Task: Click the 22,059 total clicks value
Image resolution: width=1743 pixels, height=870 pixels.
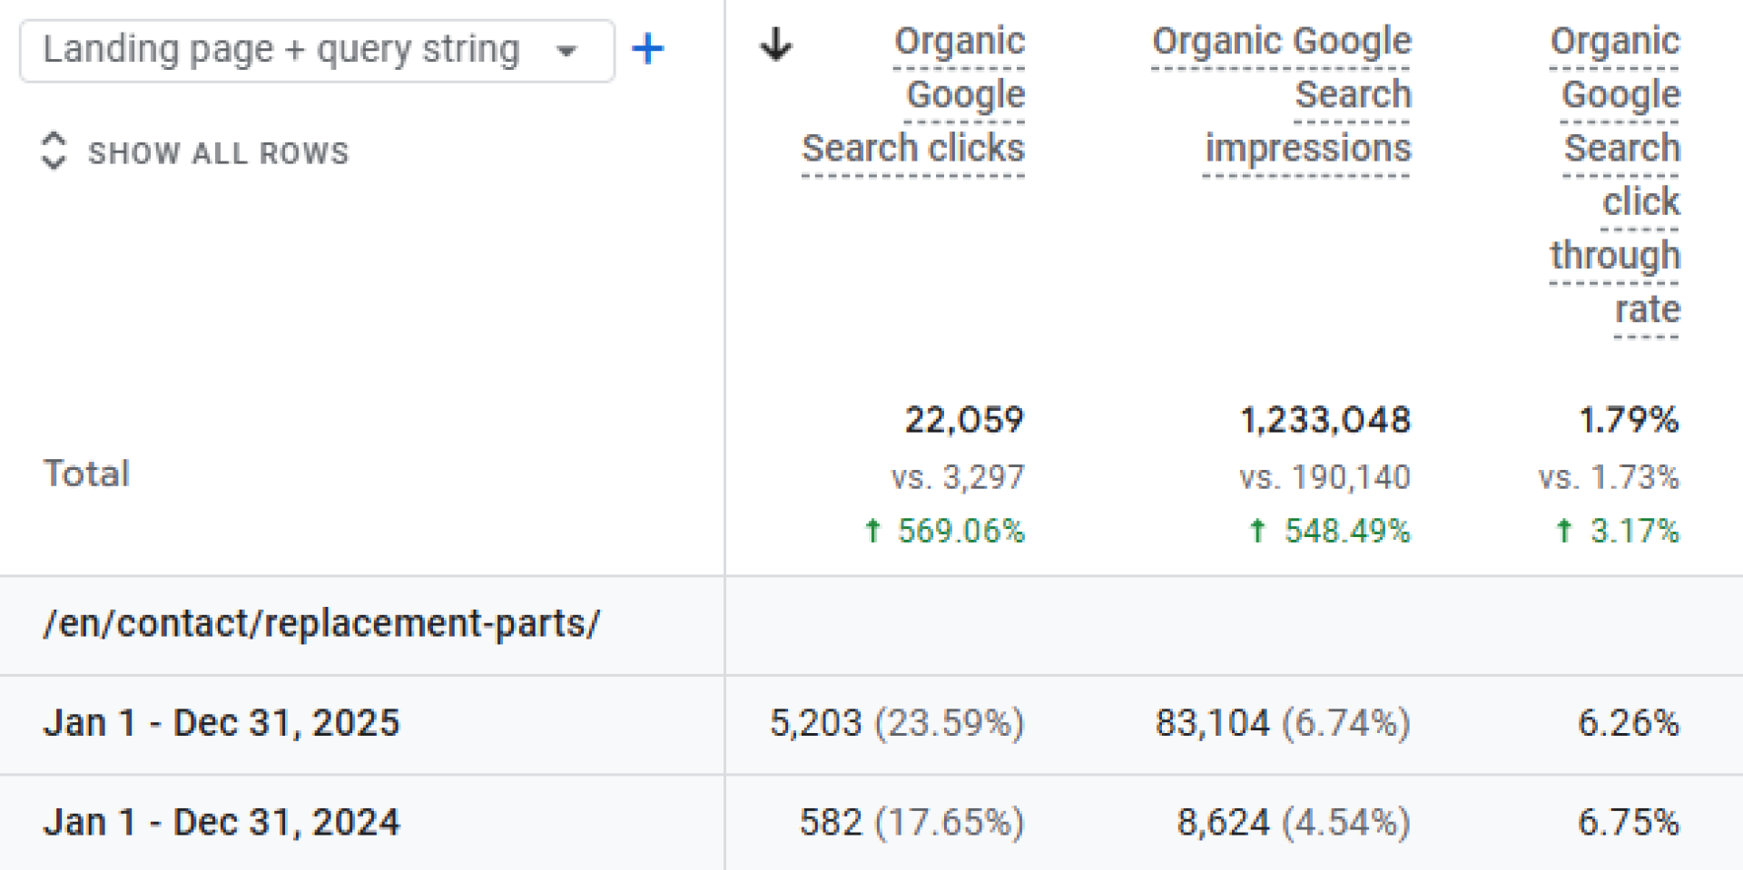Action: [964, 420]
